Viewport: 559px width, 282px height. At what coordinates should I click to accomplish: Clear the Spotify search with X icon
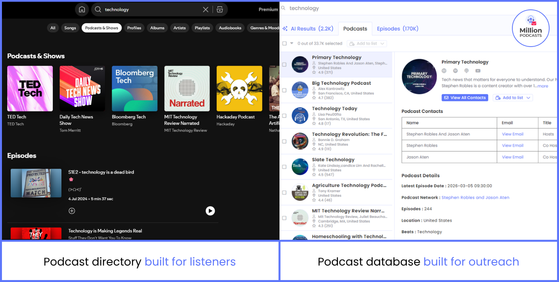205,9
